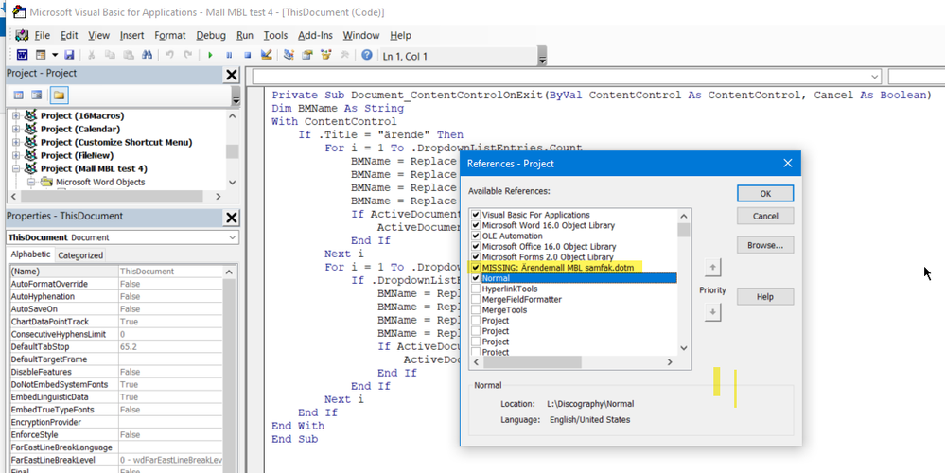The image size is (945, 473).
Task: Click the Toolbox toolbar icon
Action: (344, 55)
